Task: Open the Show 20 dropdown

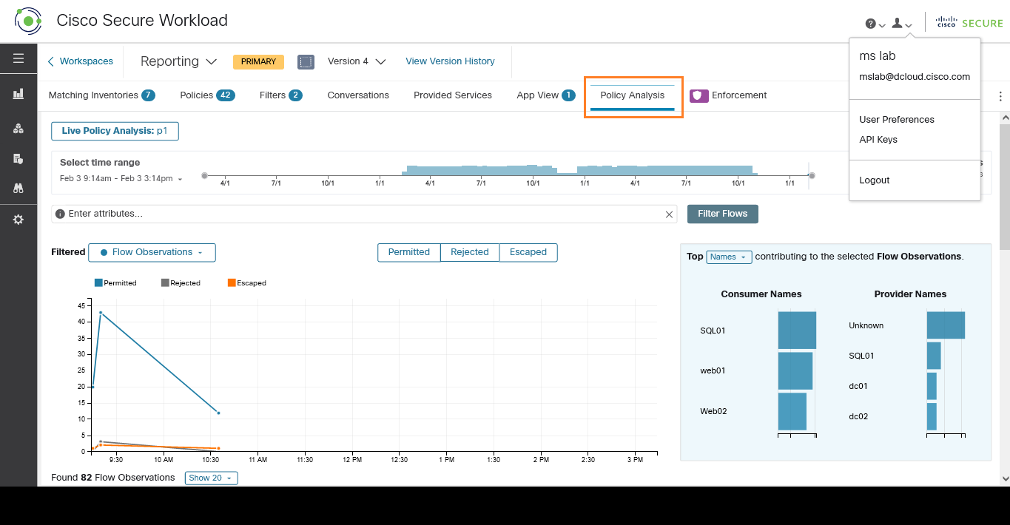Action: pyautogui.click(x=211, y=478)
